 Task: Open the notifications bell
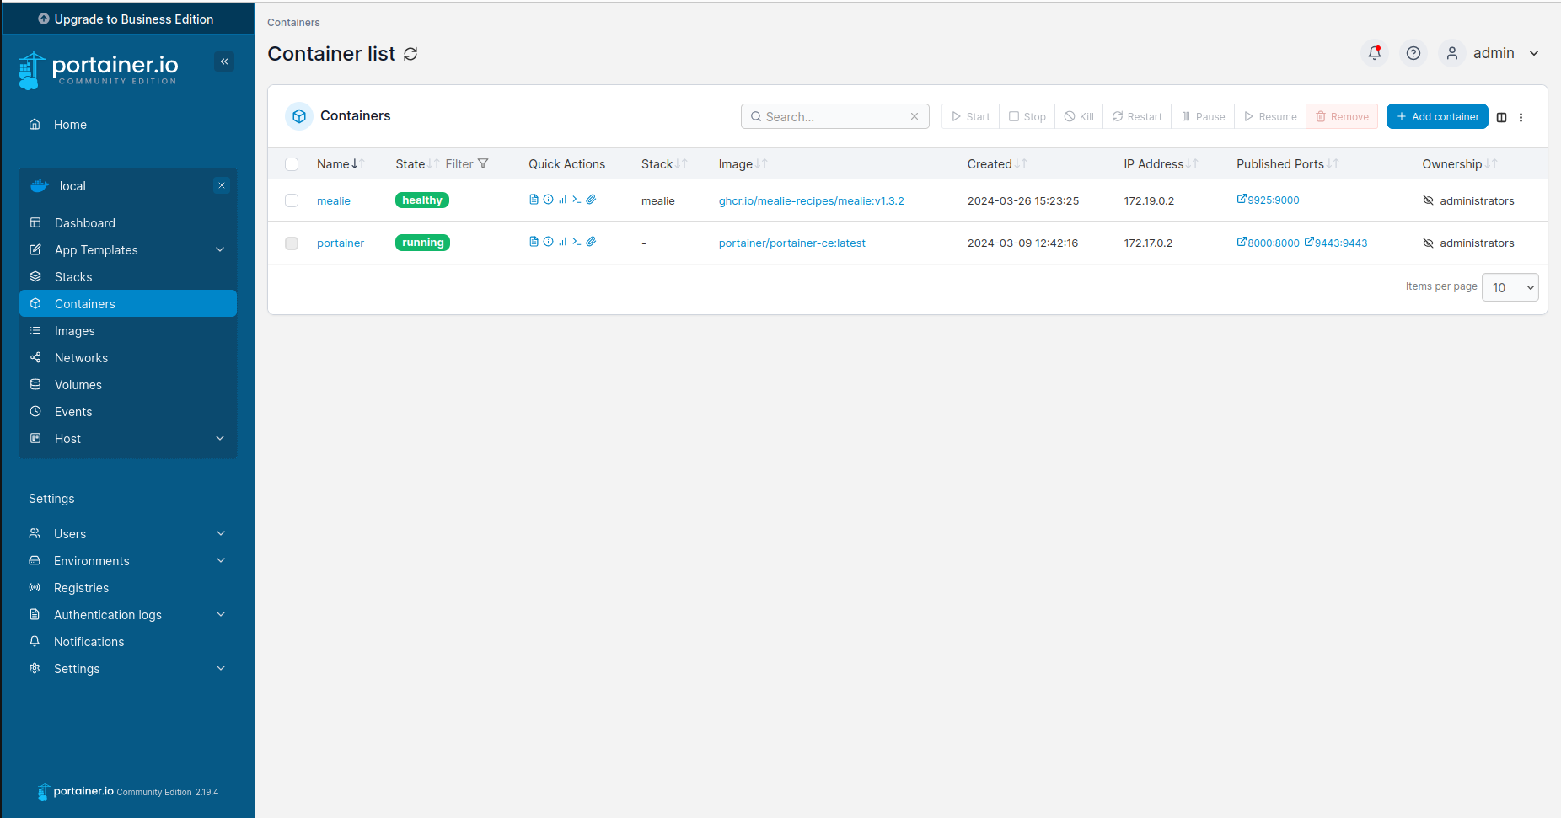coord(1374,53)
